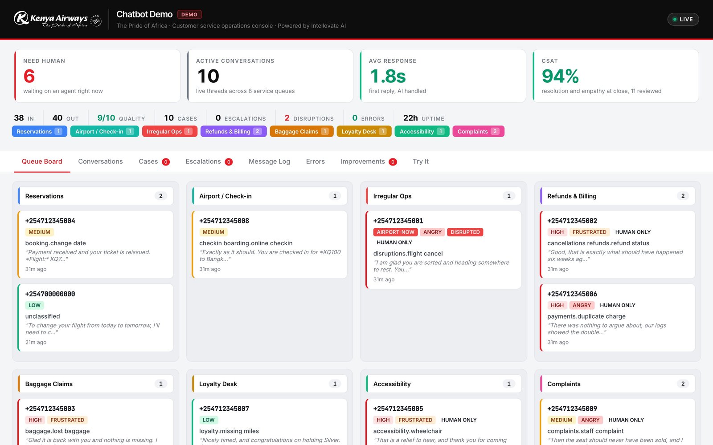The width and height of the screenshot is (713, 445).
Task: Click the LIVE status indicator
Action: click(683, 19)
